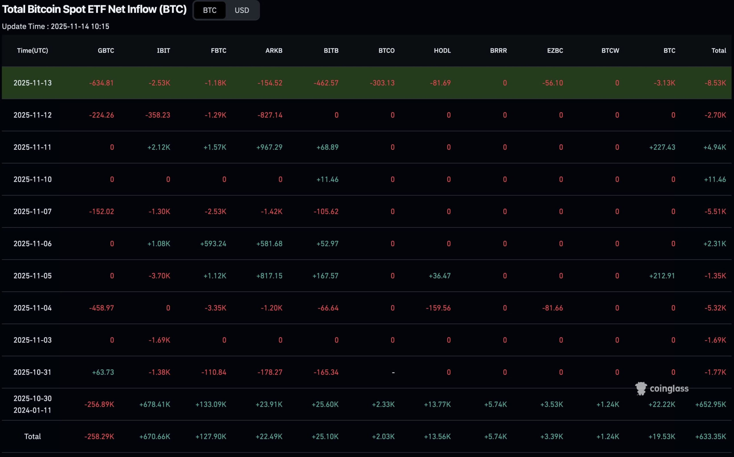Click the IBIT total +670.66K cell
The height and width of the screenshot is (457, 734).
tap(155, 436)
